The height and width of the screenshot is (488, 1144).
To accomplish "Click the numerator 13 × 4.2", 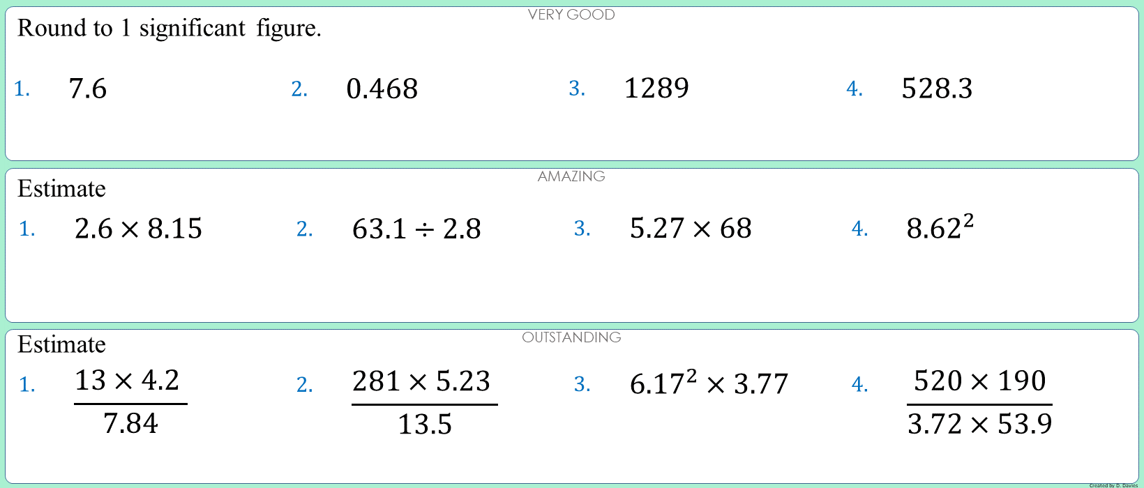I will [x=127, y=381].
